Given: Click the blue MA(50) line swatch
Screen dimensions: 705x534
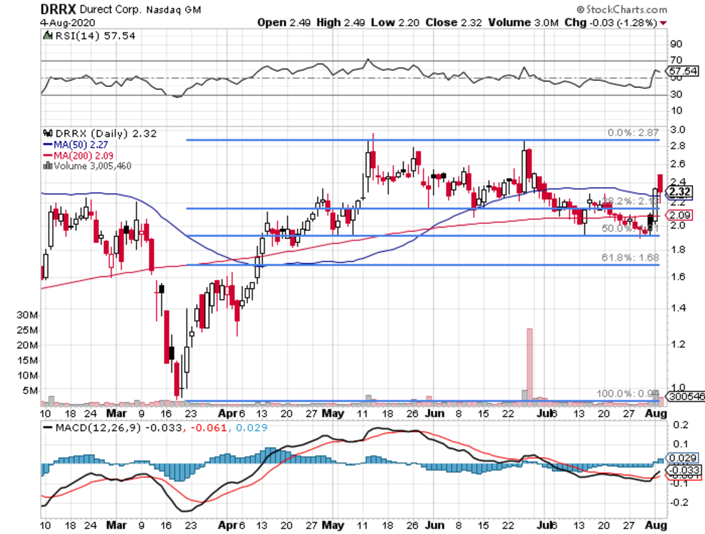Looking at the screenshot, I should [49, 143].
